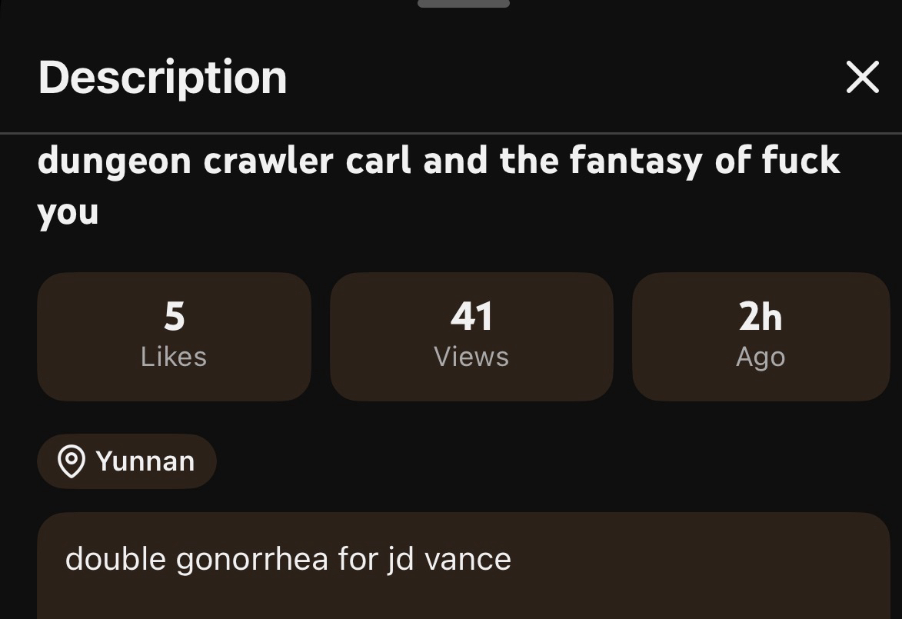Click the description text about jd vance

tap(288, 559)
